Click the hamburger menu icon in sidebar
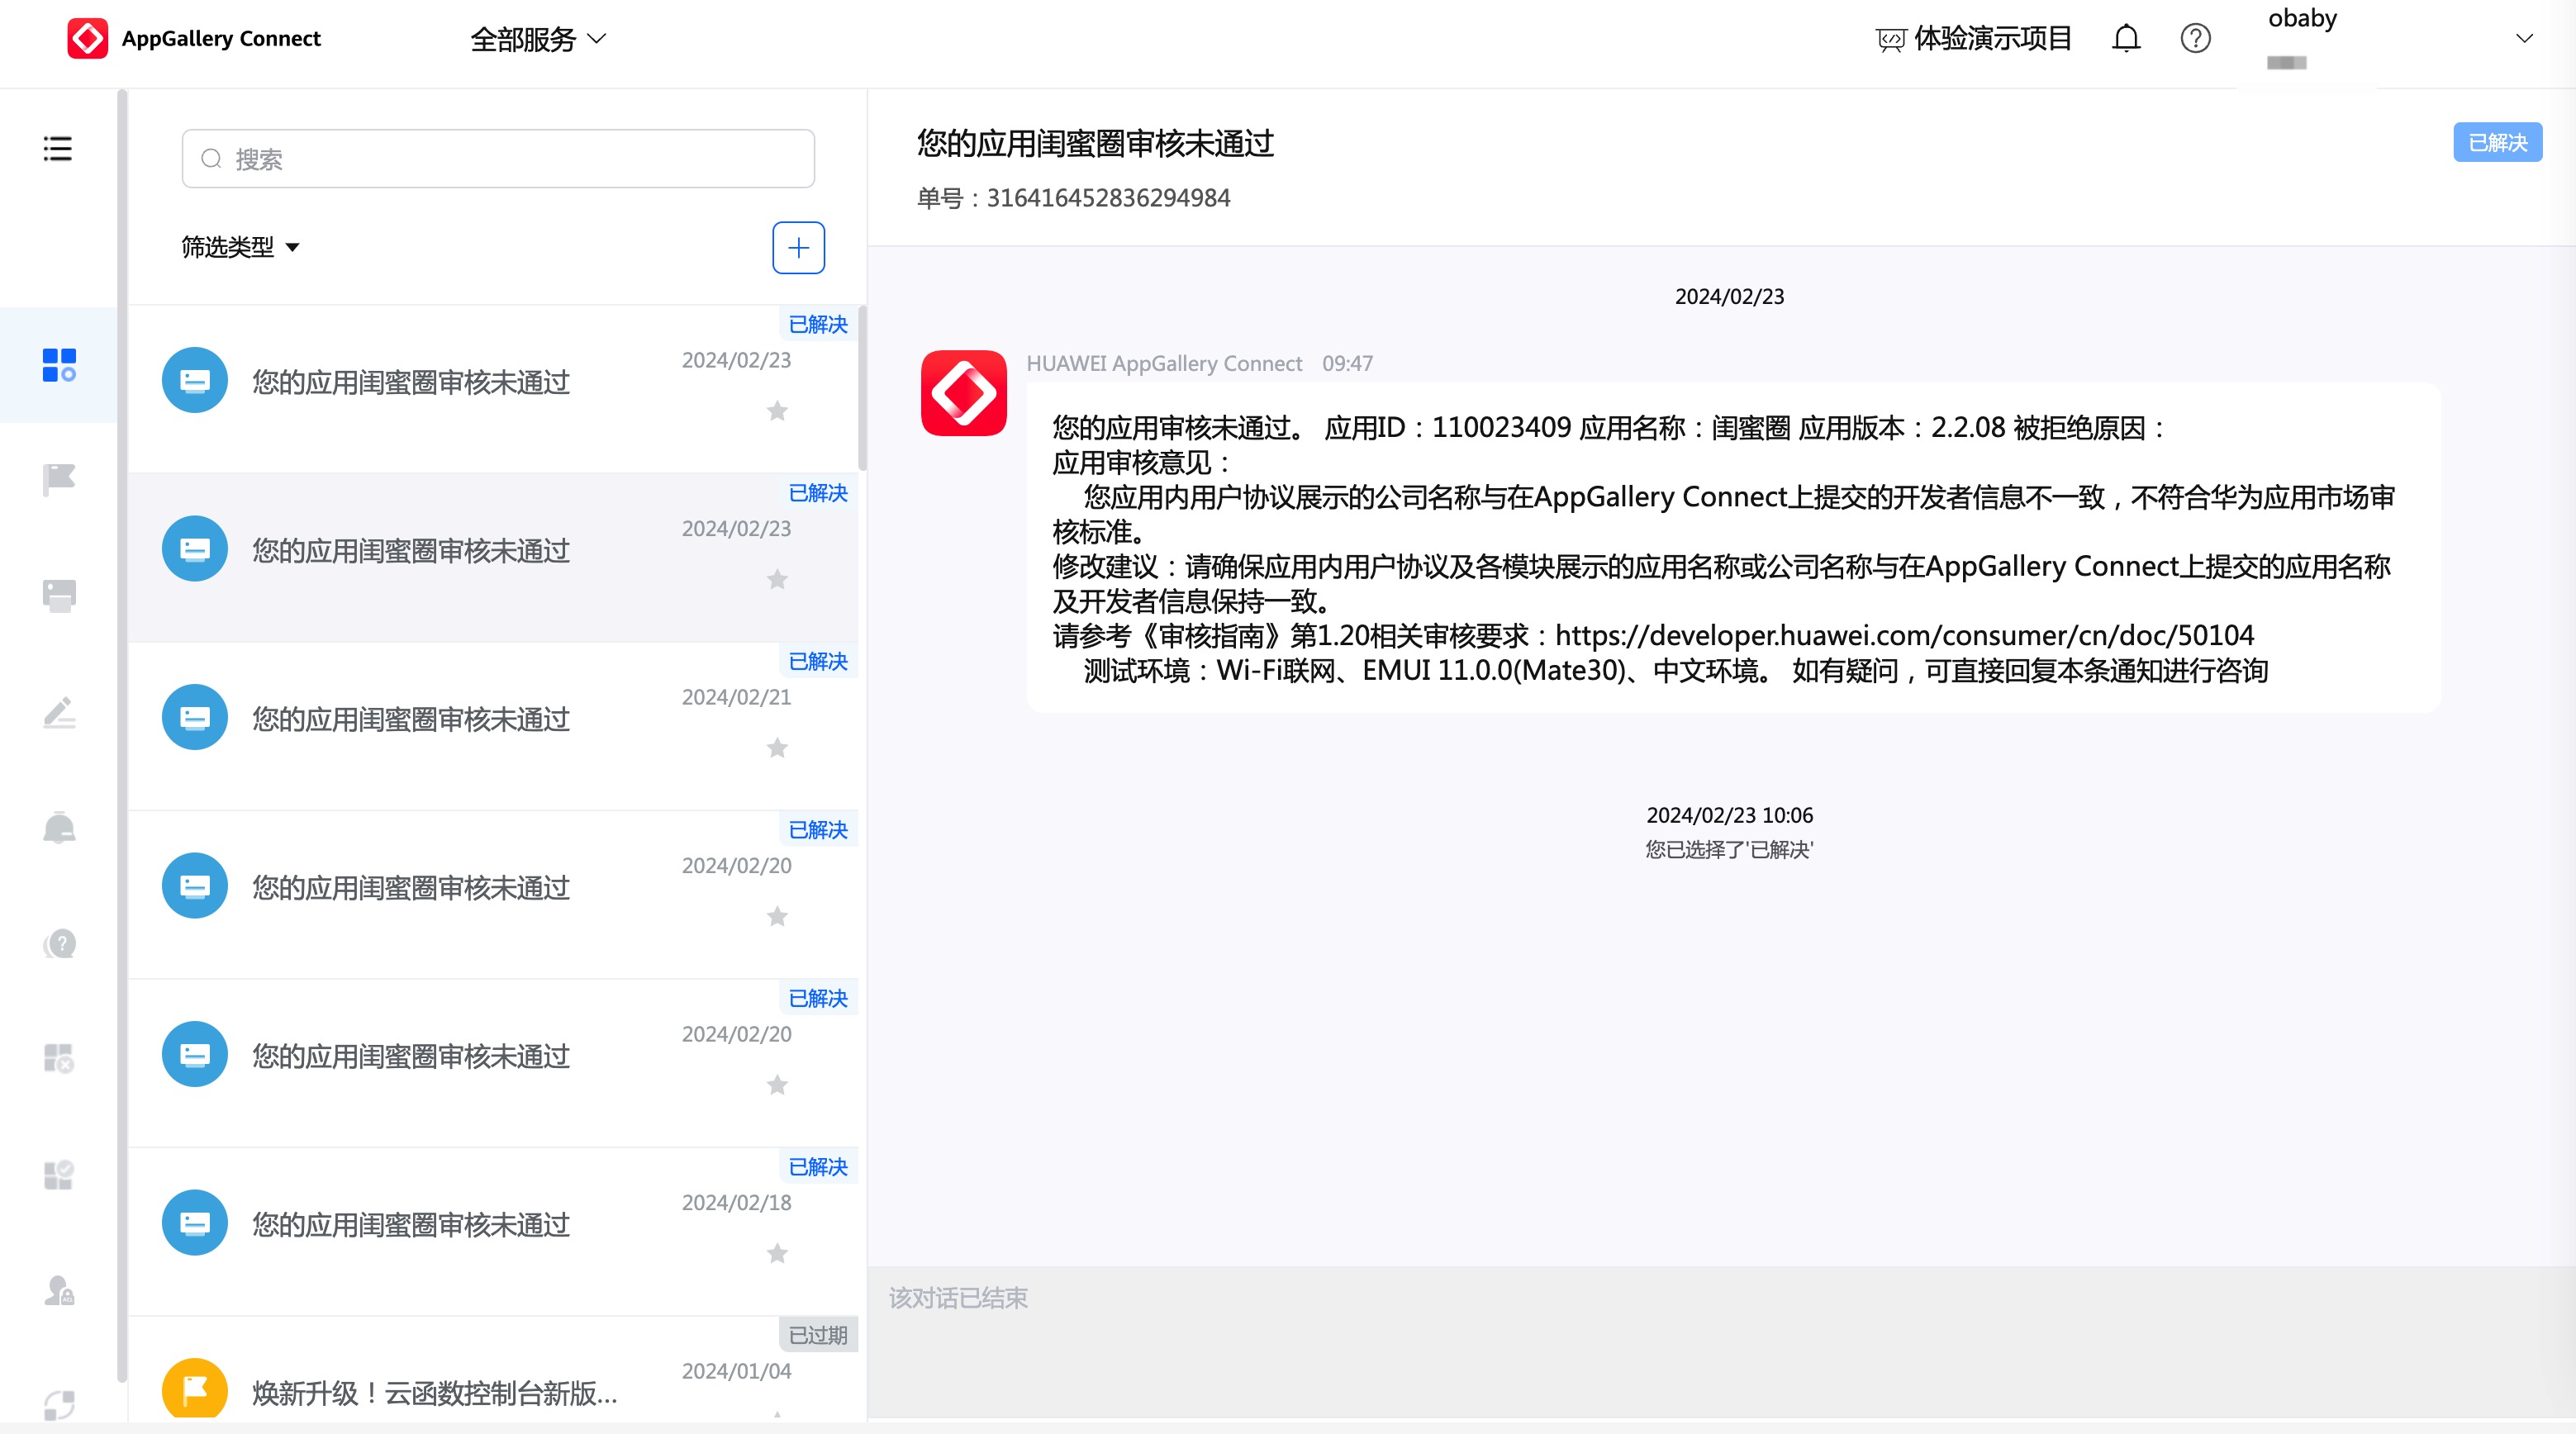Image resolution: width=2576 pixels, height=1434 pixels. (57, 148)
